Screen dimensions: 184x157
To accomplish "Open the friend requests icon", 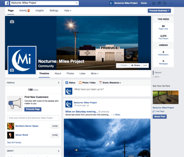I will tap(154, 3).
